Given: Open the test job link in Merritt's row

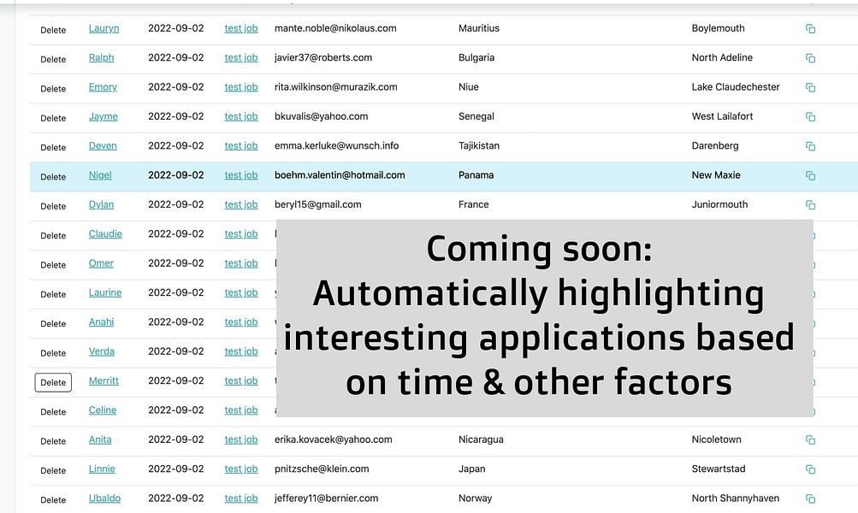Looking at the screenshot, I should point(241,380).
